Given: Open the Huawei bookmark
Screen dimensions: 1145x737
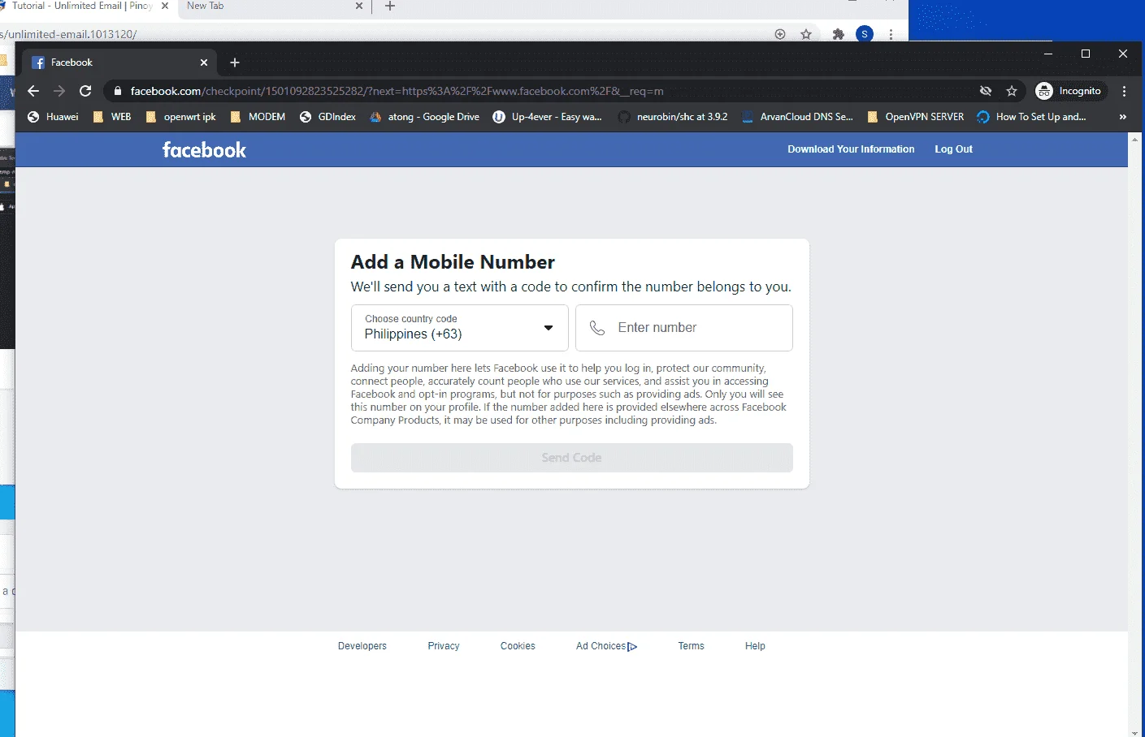Looking at the screenshot, I should (x=53, y=117).
